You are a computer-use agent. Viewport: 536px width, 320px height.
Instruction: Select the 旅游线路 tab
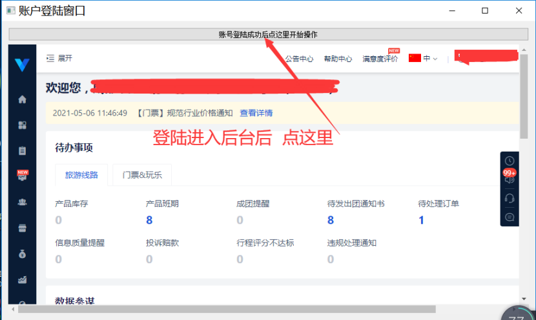81,175
